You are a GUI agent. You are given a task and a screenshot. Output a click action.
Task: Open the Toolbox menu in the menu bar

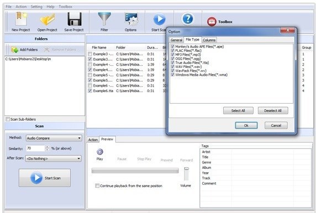click(66, 7)
